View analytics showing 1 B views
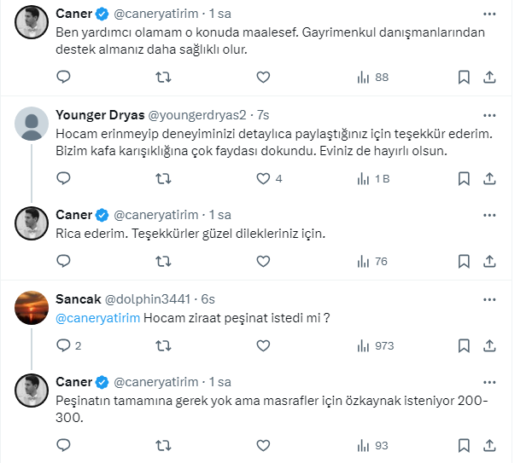532x463 pixels. point(374,179)
